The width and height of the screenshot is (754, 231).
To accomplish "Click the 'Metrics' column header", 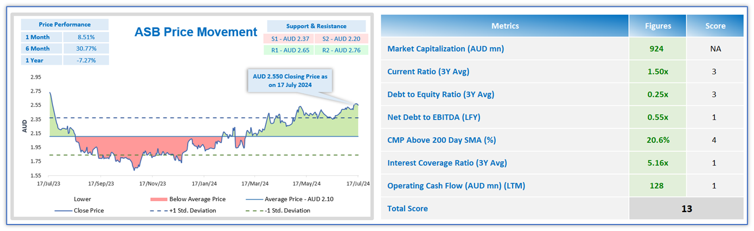I will point(505,25).
